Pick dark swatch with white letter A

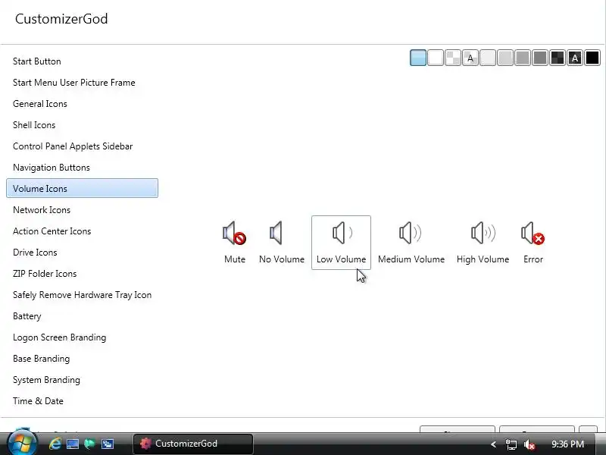pyautogui.click(x=574, y=58)
